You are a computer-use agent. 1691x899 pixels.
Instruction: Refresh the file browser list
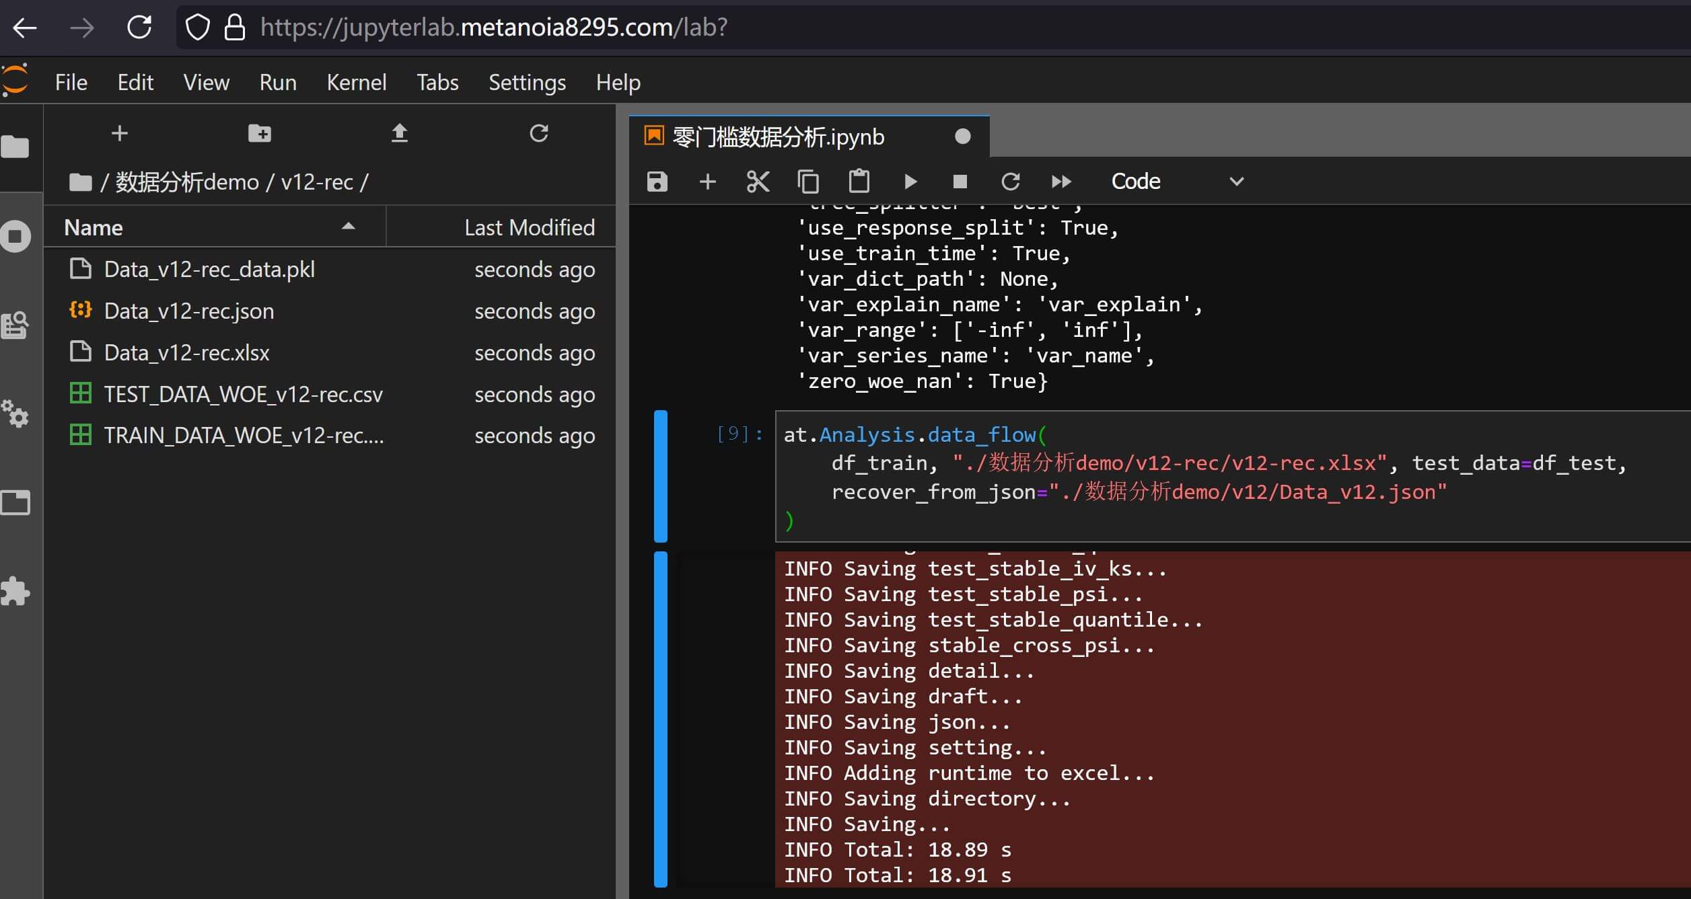point(538,133)
